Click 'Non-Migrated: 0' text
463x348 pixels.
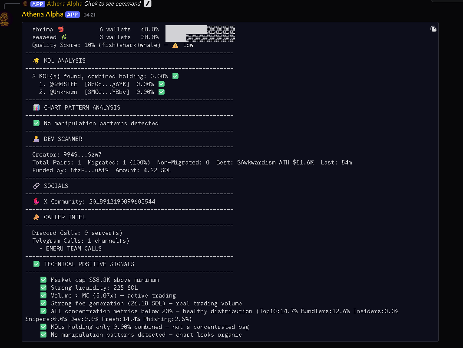click(x=183, y=162)
